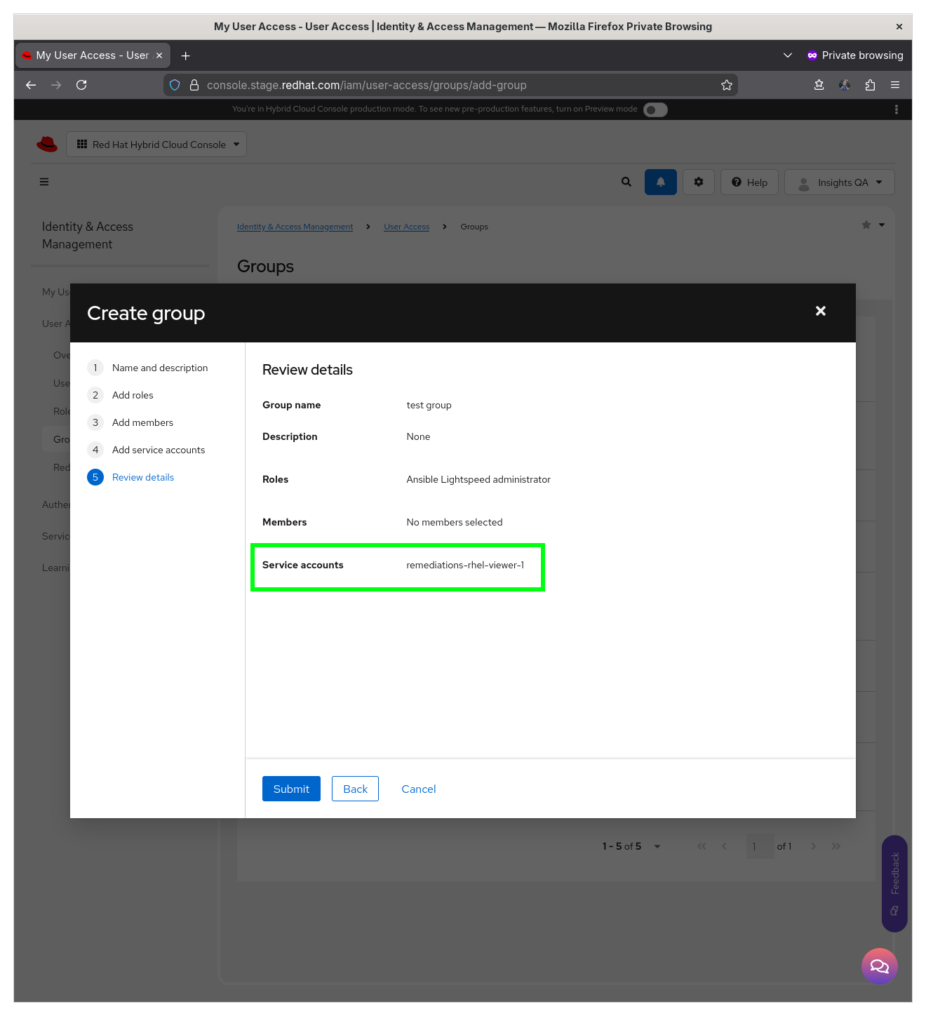This screenshot has height=1016, width=926.
Task: Click the search magnifier icon
Action: click(626, 182)
